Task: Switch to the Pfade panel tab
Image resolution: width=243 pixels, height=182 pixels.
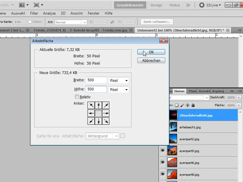Action: (193, 91)
